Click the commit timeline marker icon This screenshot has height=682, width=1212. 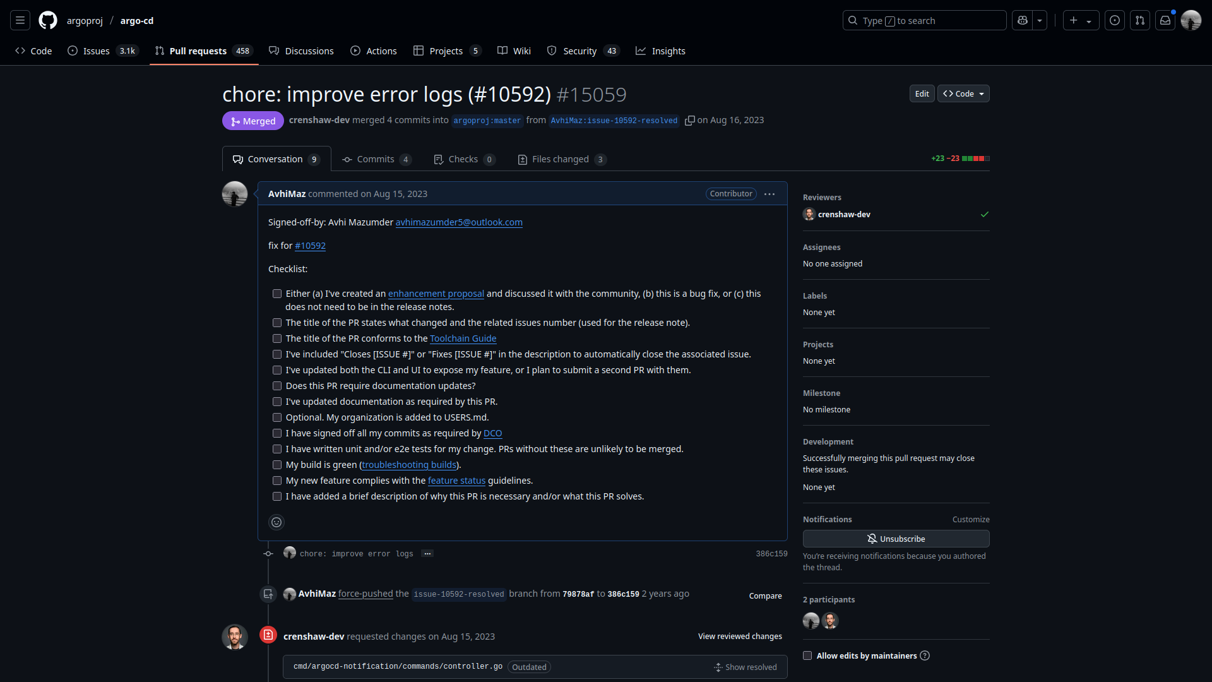pos(268,554)
